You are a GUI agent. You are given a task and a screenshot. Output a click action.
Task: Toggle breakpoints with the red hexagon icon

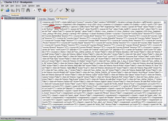pos(45,10)
